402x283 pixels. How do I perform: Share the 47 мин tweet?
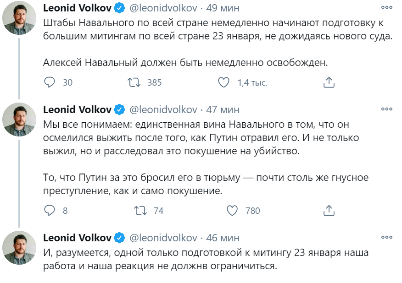pos(329,211)
